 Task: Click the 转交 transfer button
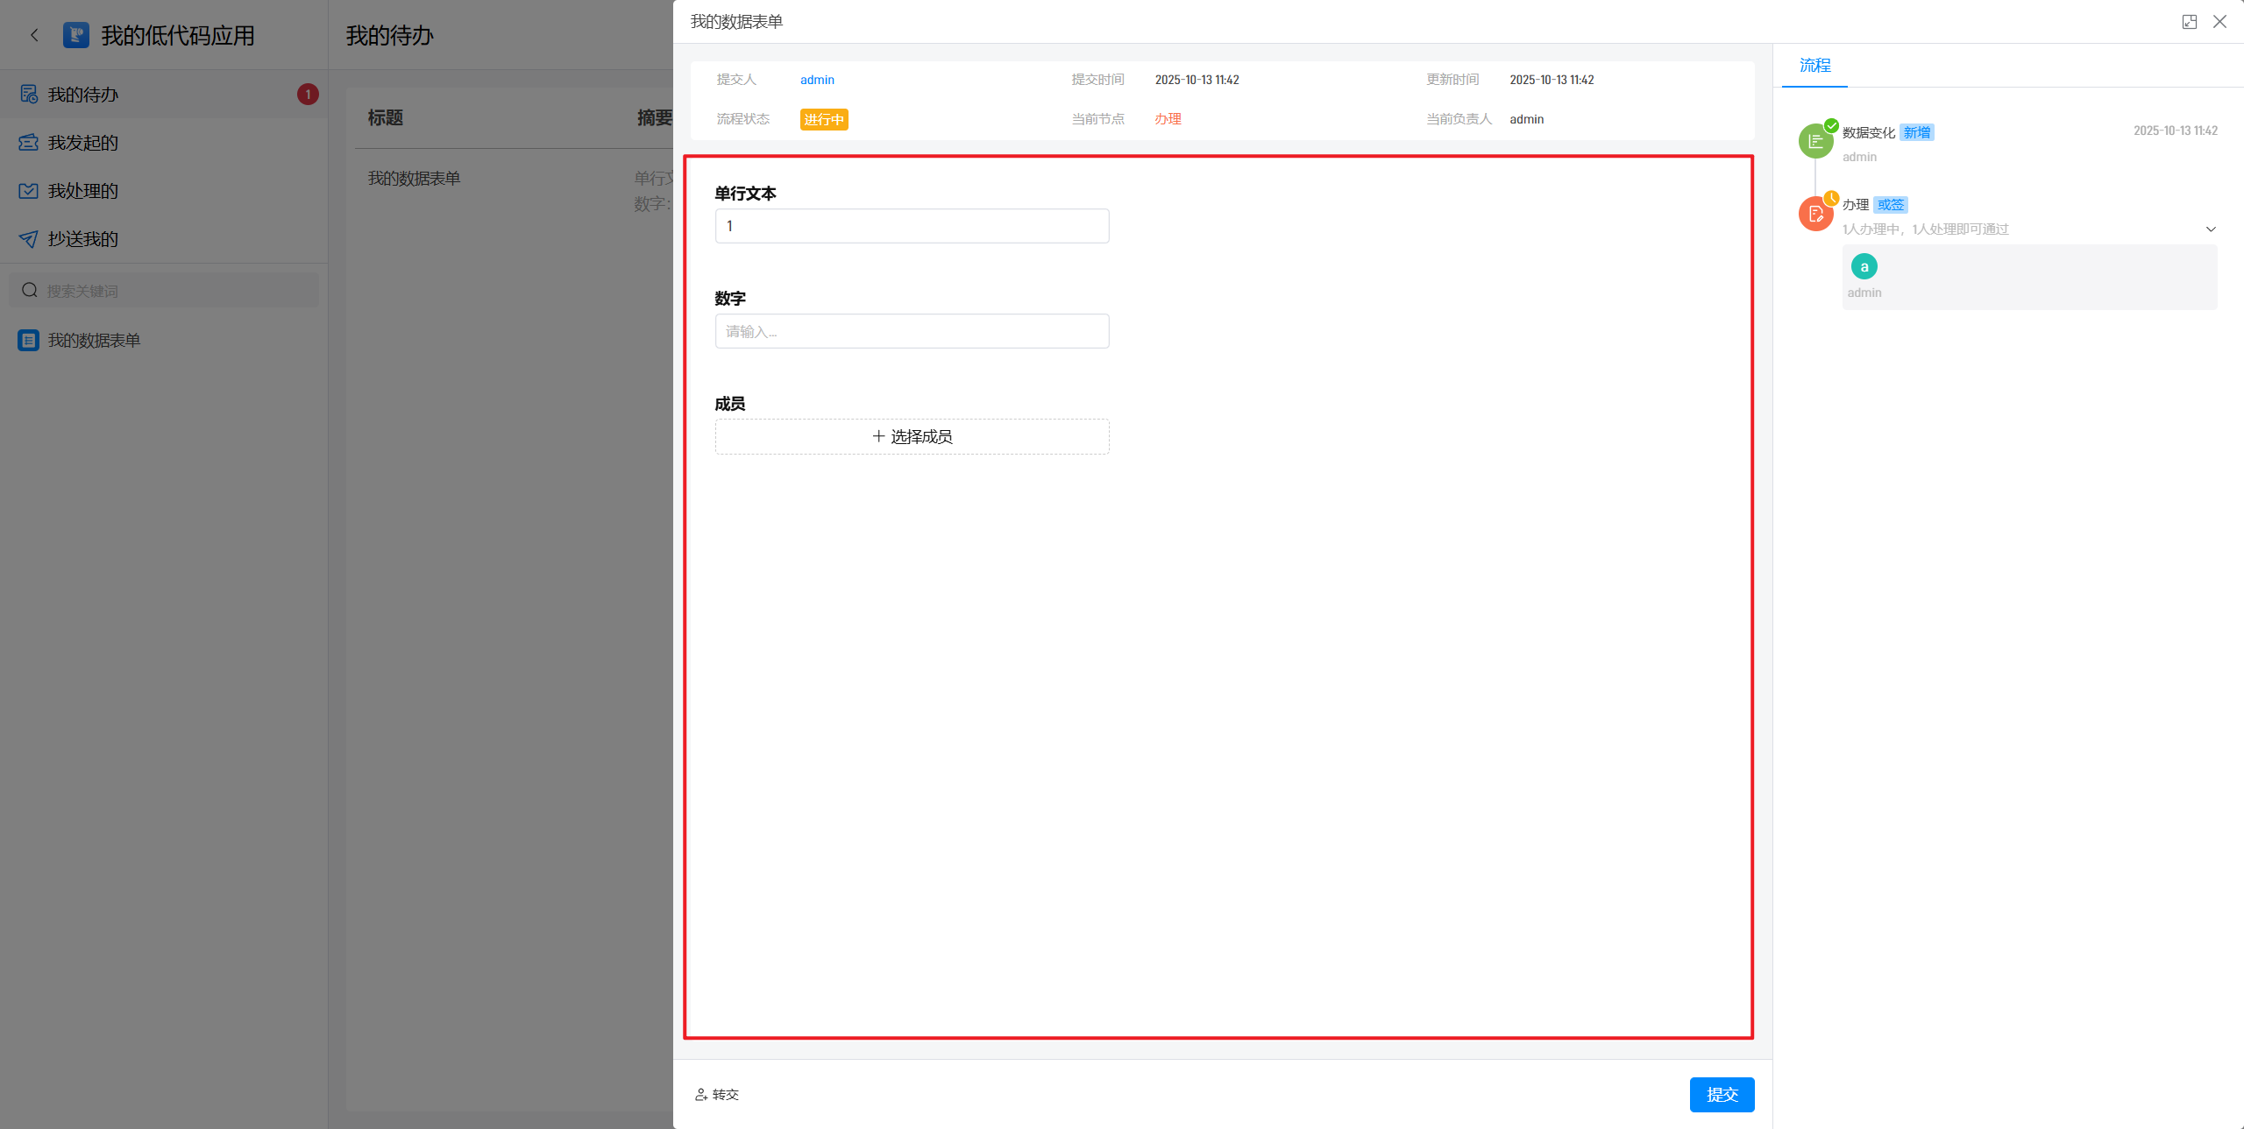pos(717,1095)
